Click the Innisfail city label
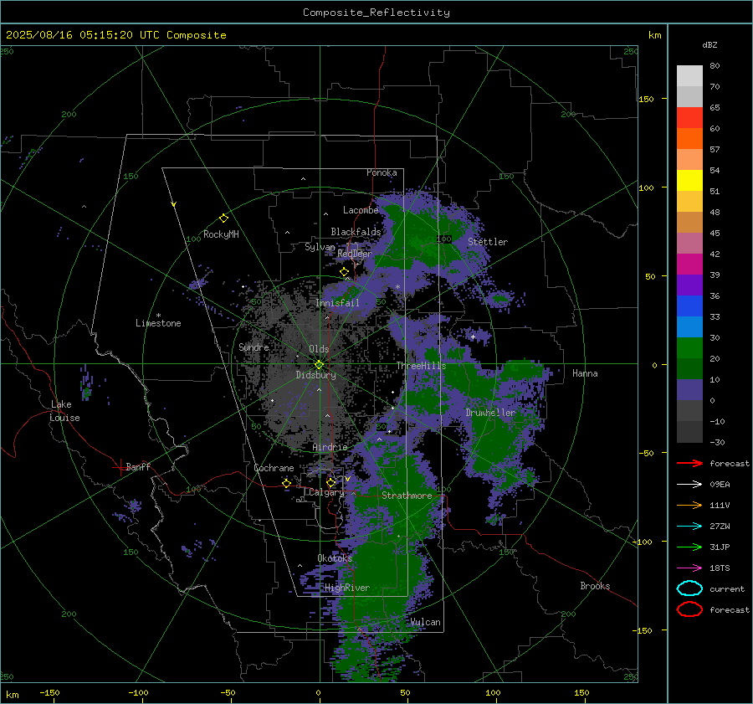The height and width of the screenshot is (704, 753). pos(337,303)
